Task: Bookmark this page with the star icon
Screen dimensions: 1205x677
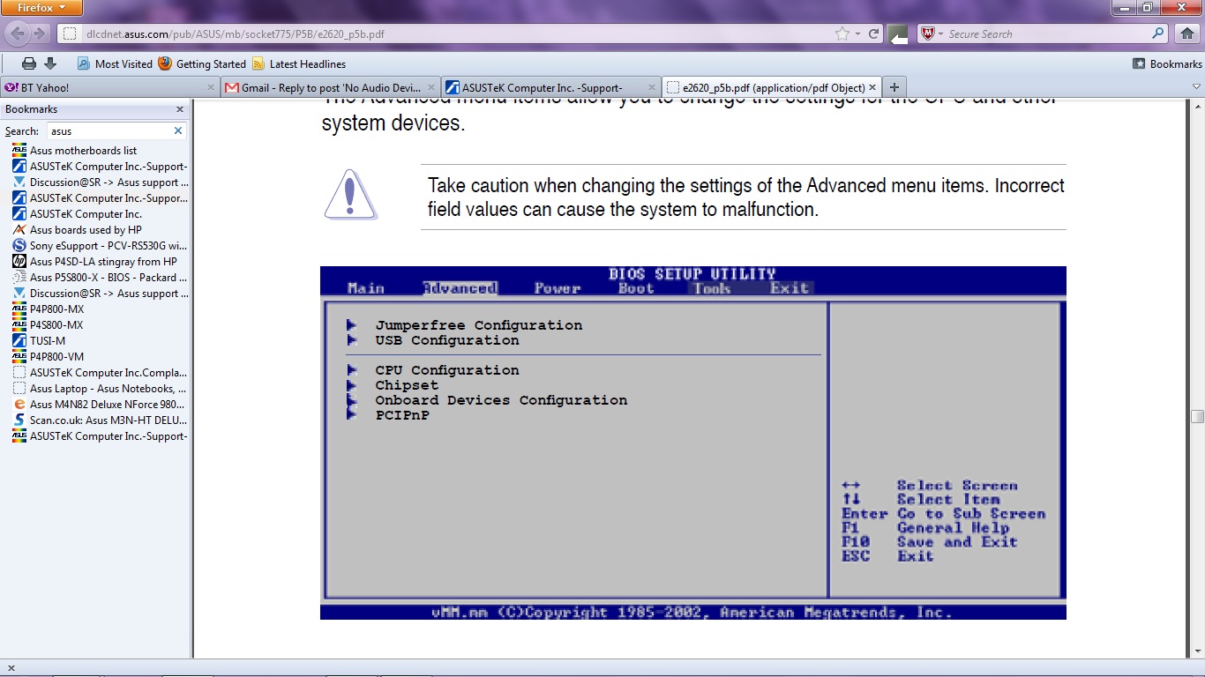Action: (x=842, y=34)
